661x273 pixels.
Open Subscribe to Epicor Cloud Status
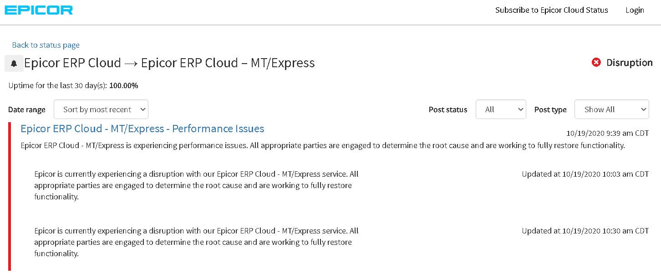(x=551, y=10)
